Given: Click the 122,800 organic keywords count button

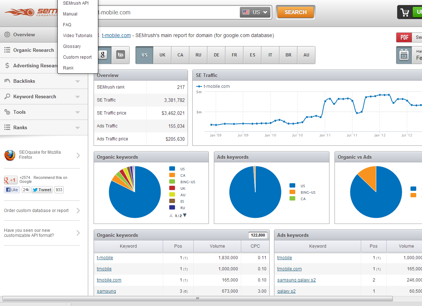Looking at the screenshot, I should [x=258, y=235].
